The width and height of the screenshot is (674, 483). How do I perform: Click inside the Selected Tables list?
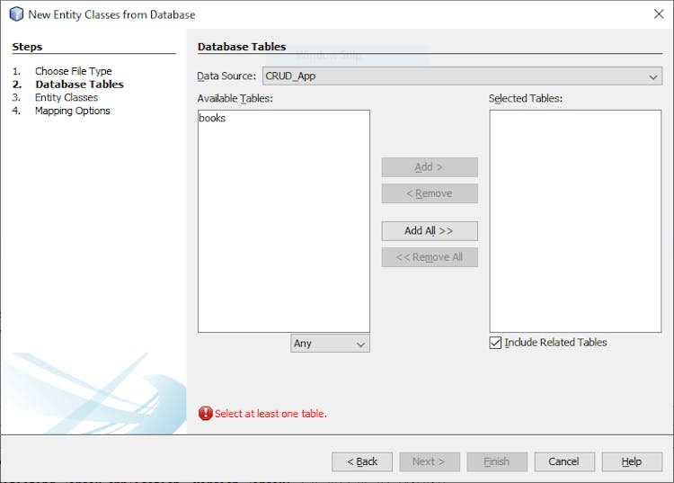575,220
